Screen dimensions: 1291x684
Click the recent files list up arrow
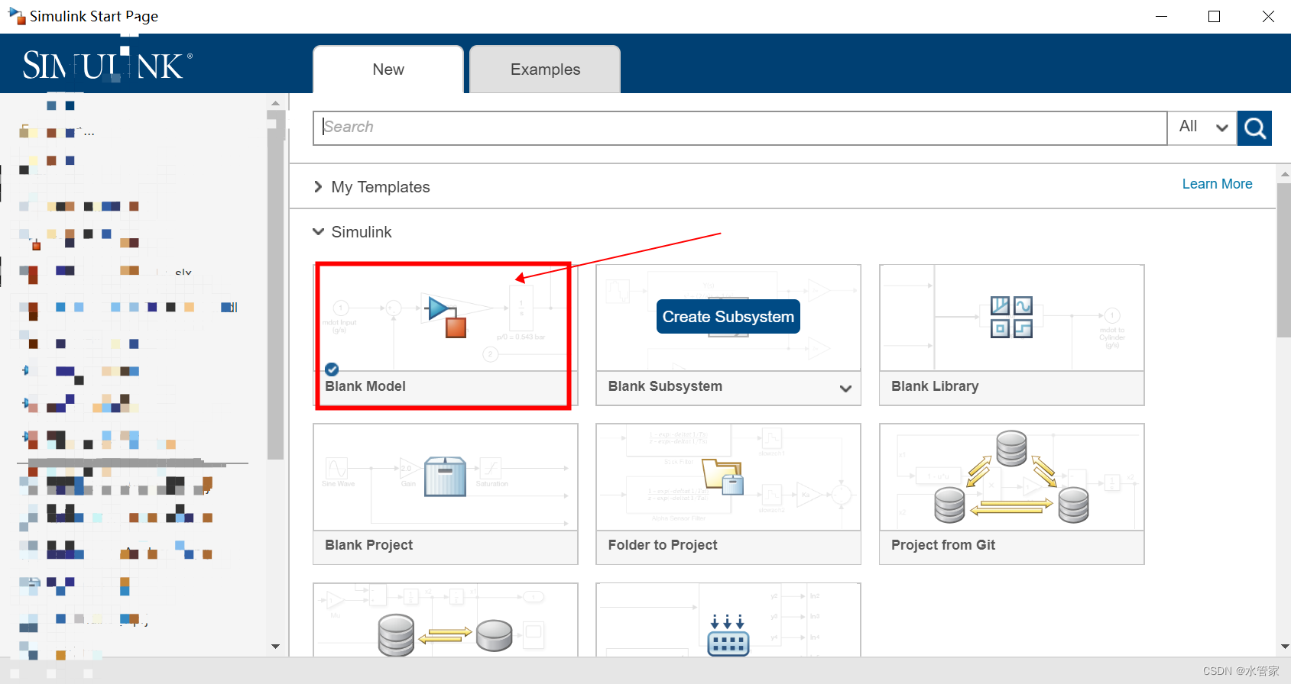(x=276, y=102)
